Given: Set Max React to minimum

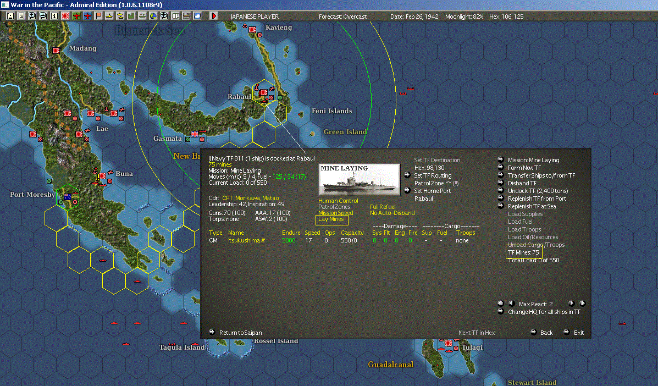Looking at the screenshot, I should pos(501,304).
